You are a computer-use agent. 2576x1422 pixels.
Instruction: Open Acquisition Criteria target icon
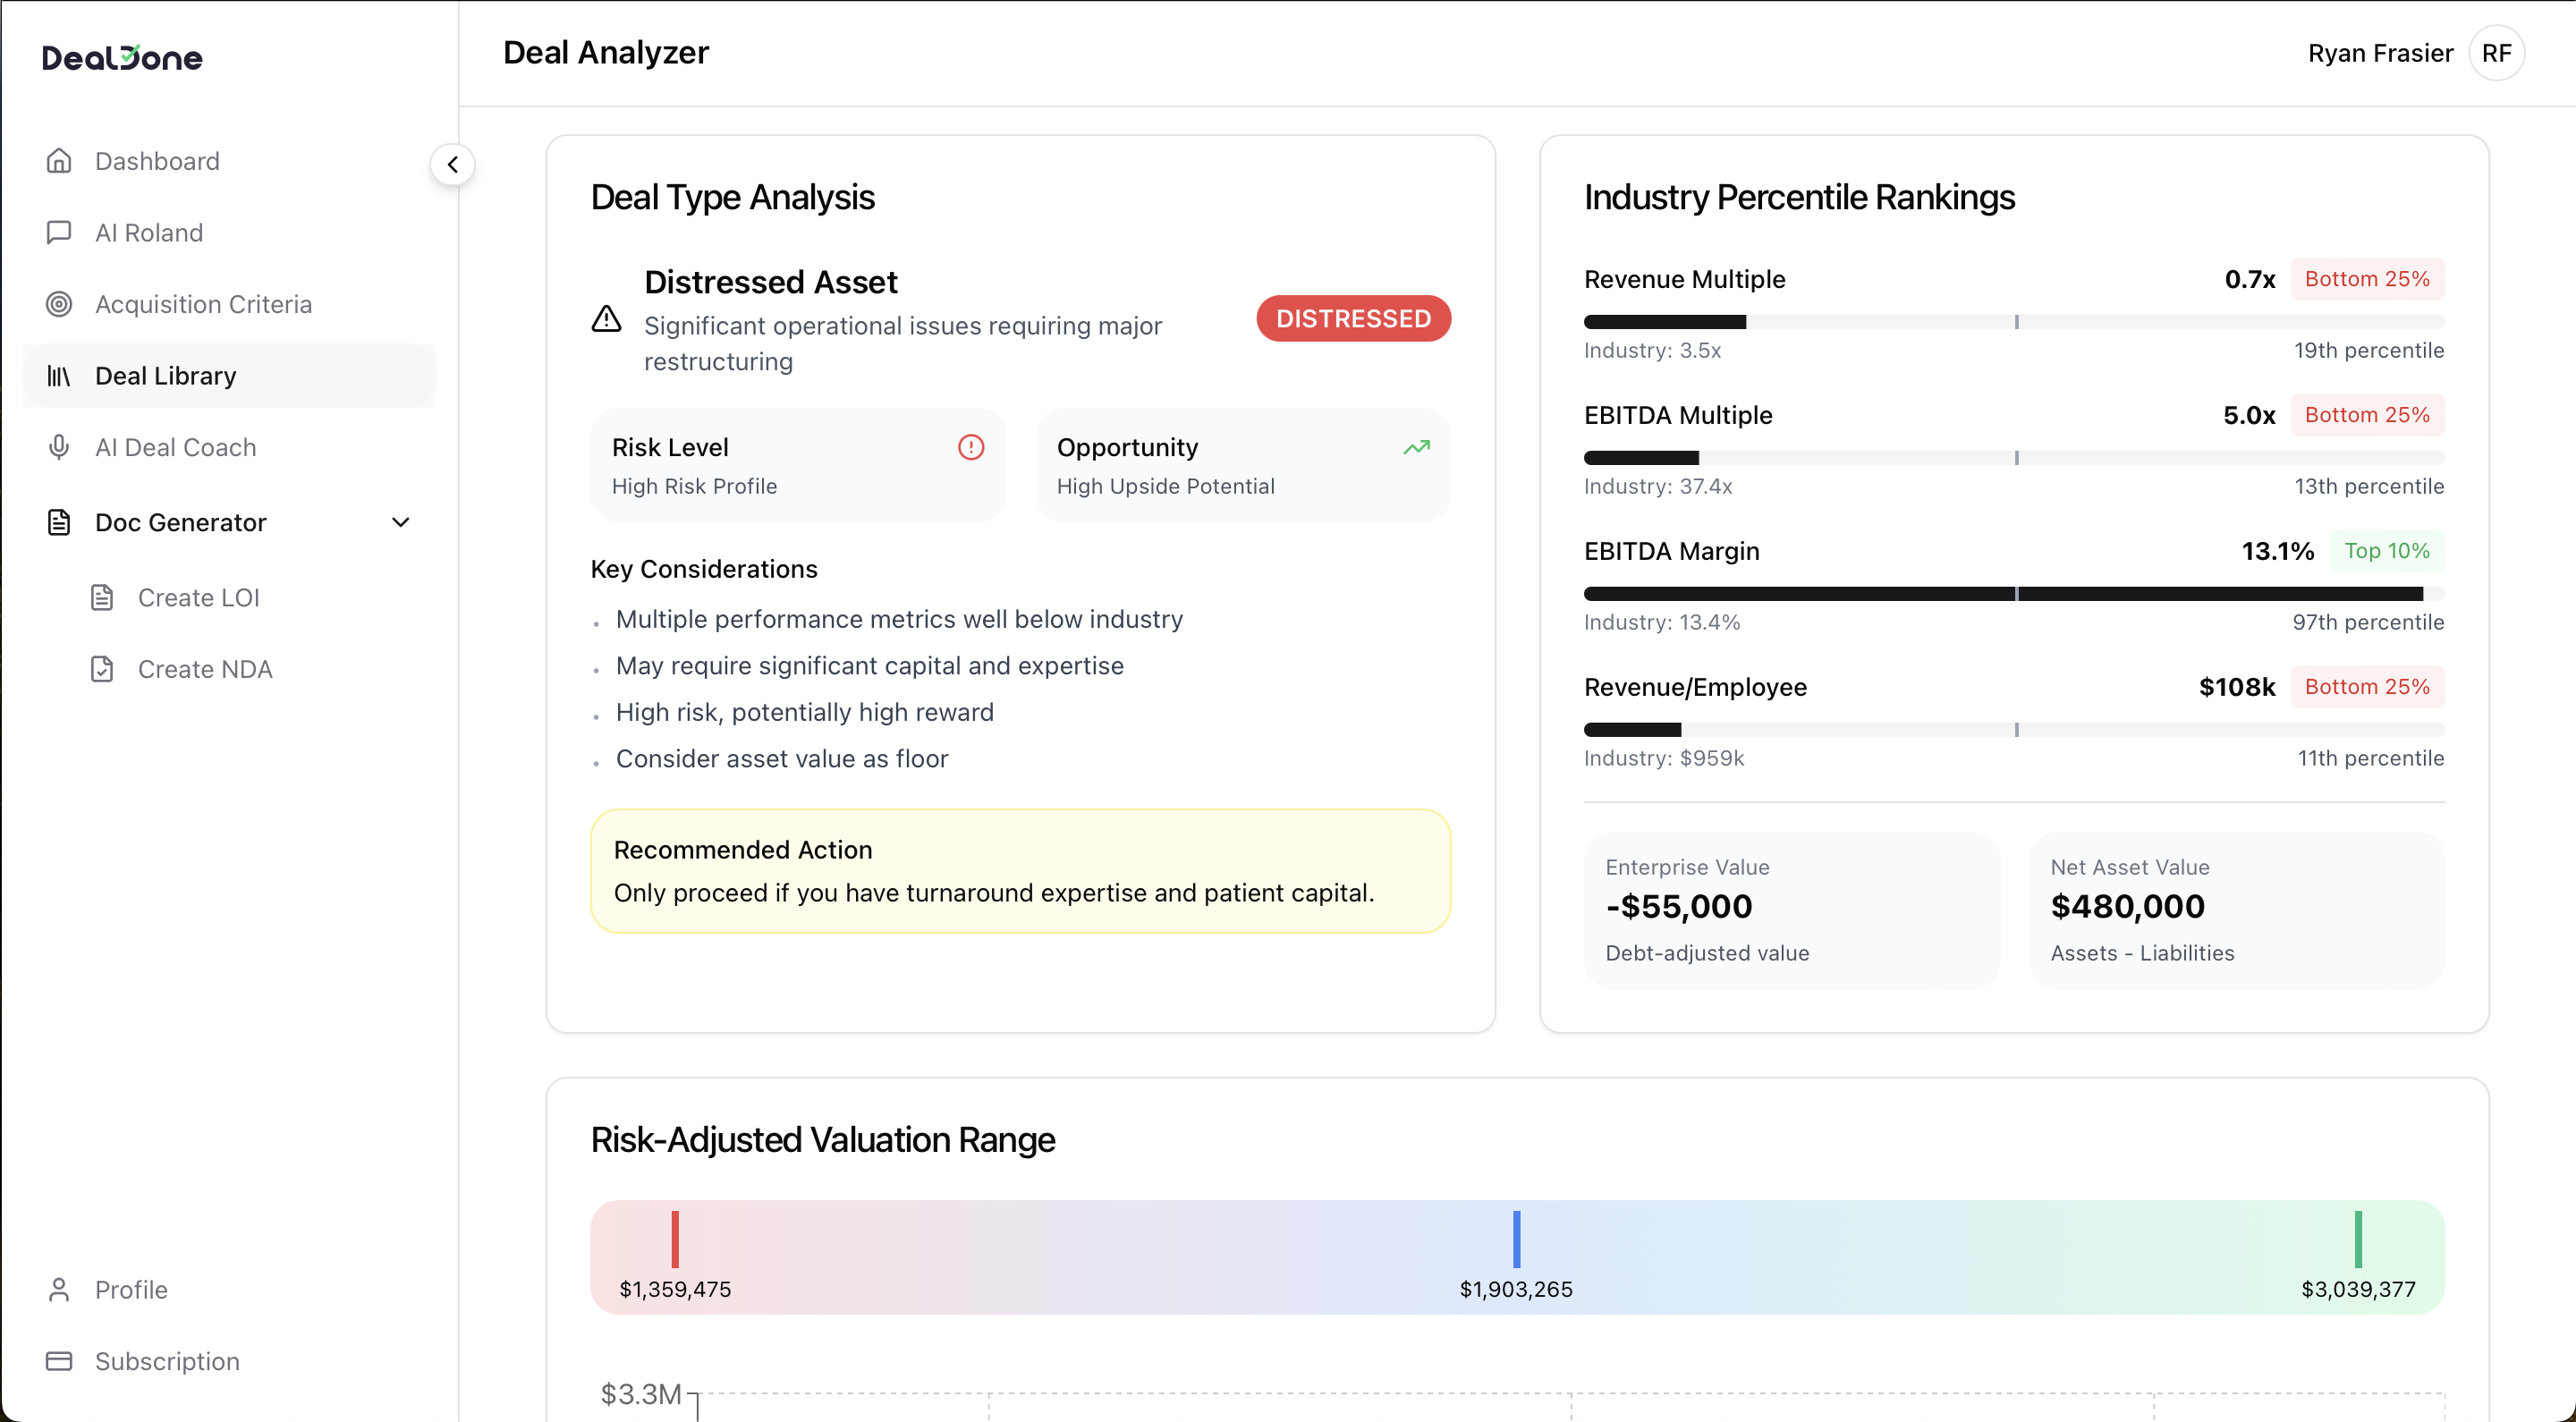(x=59, y=304)
